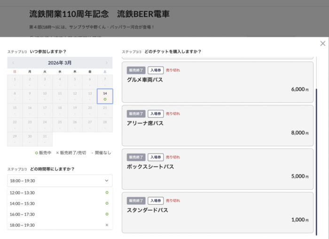Choose the 12:00～13:30 time slot
329x239 pixels.
pos(60,193)
